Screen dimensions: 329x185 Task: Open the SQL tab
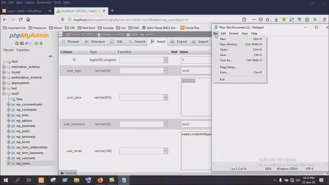pos(117,42)
